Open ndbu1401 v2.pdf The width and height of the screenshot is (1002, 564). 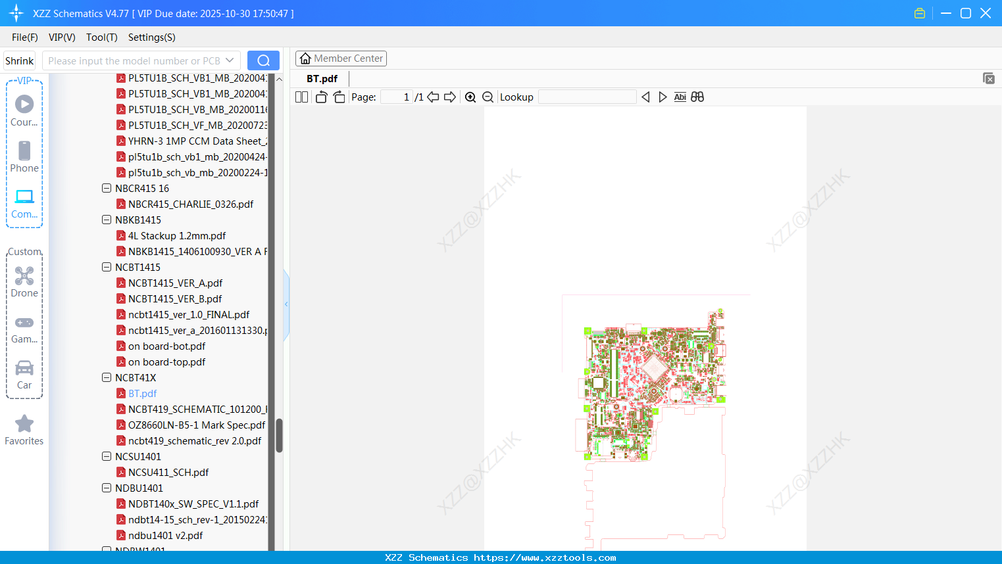click(x=165, y=535)
